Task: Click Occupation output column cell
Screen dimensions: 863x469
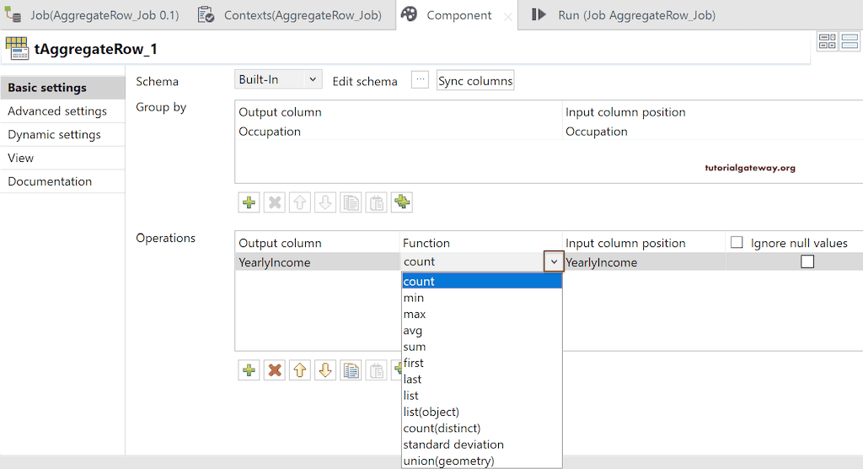Action: point(399,131)
